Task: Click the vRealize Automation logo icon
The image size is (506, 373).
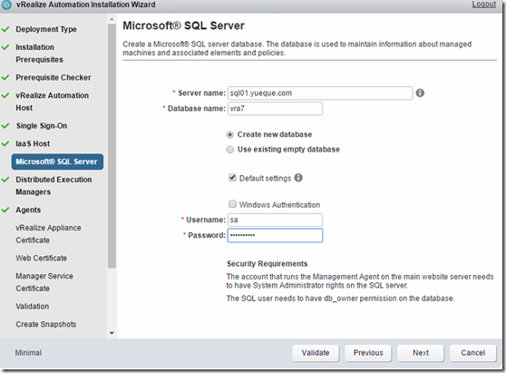Action: 6,5
